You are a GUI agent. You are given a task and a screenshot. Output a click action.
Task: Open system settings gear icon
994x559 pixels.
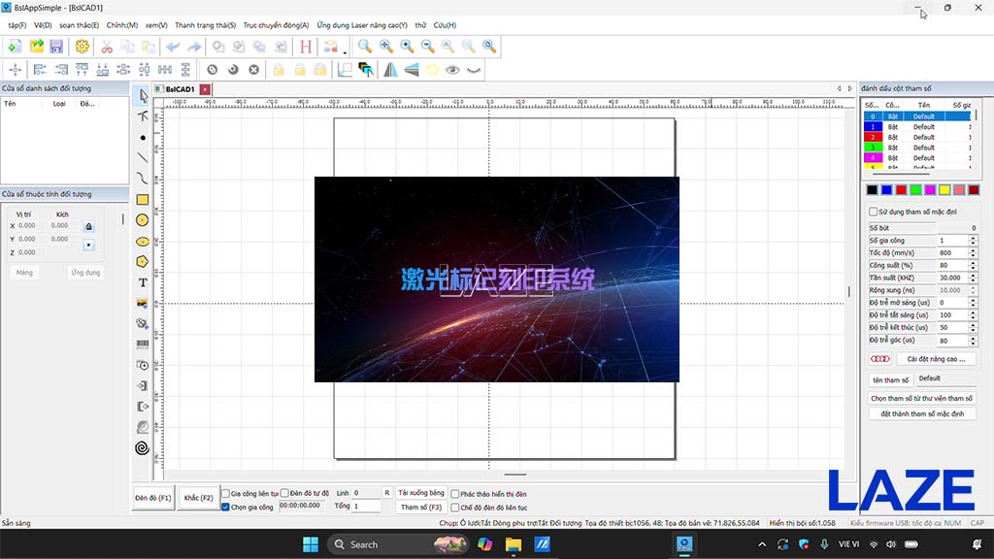[82, 47]
